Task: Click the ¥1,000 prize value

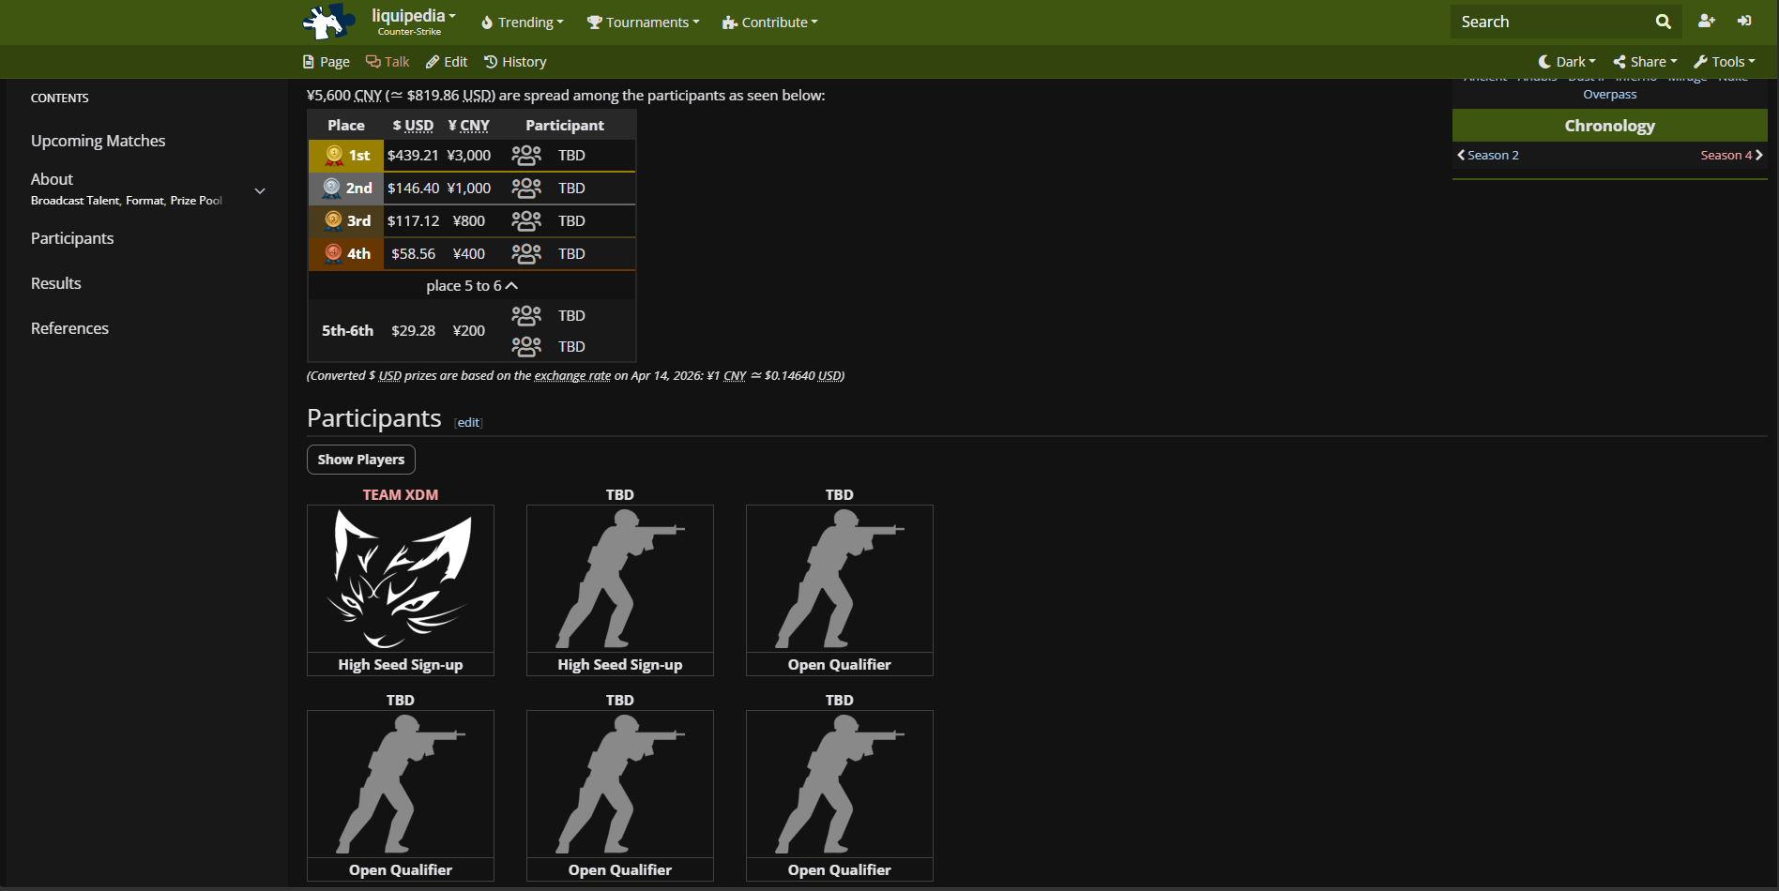Action: [x=469, y=189]
